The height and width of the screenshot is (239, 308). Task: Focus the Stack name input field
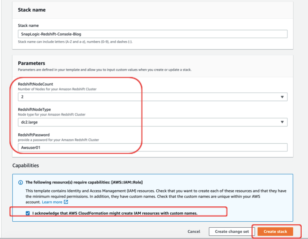[x=153, y=34]
